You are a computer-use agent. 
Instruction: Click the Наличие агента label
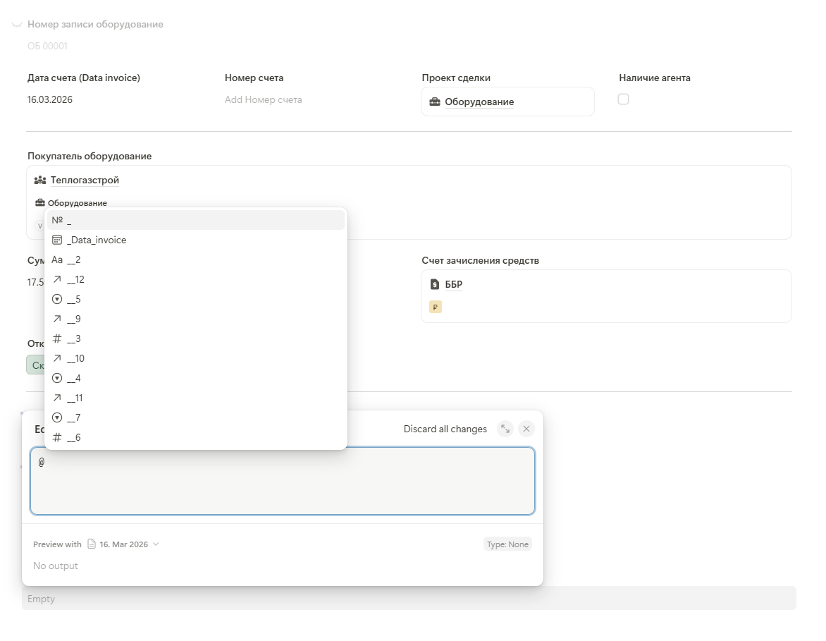[655, 78]
